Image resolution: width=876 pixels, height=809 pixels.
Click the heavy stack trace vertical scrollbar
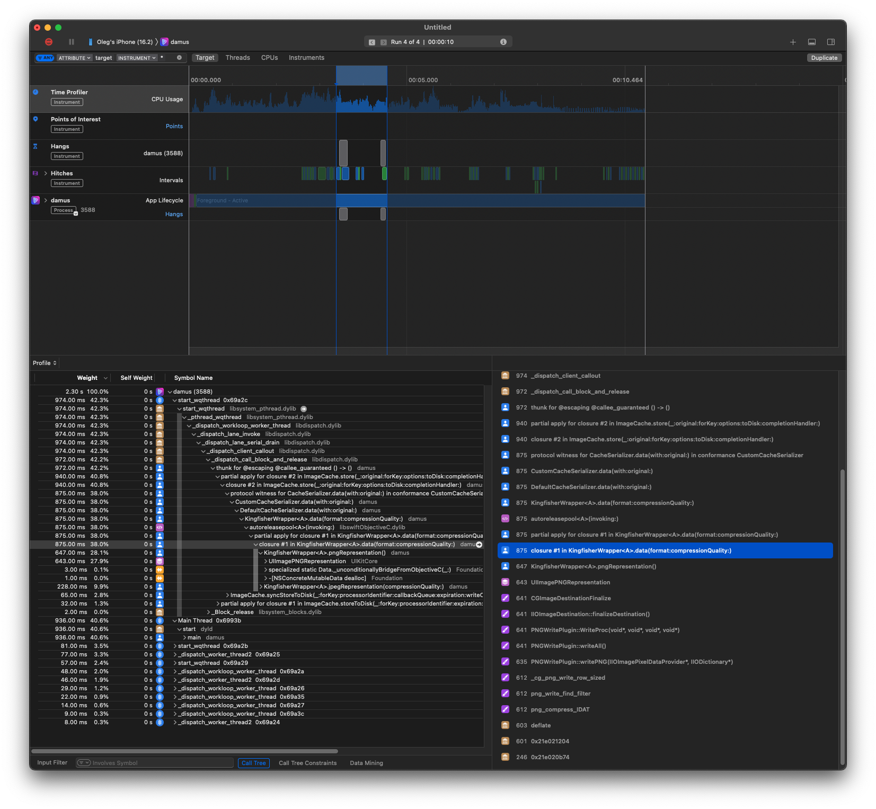pyautogui.click(x=843, y=616)
